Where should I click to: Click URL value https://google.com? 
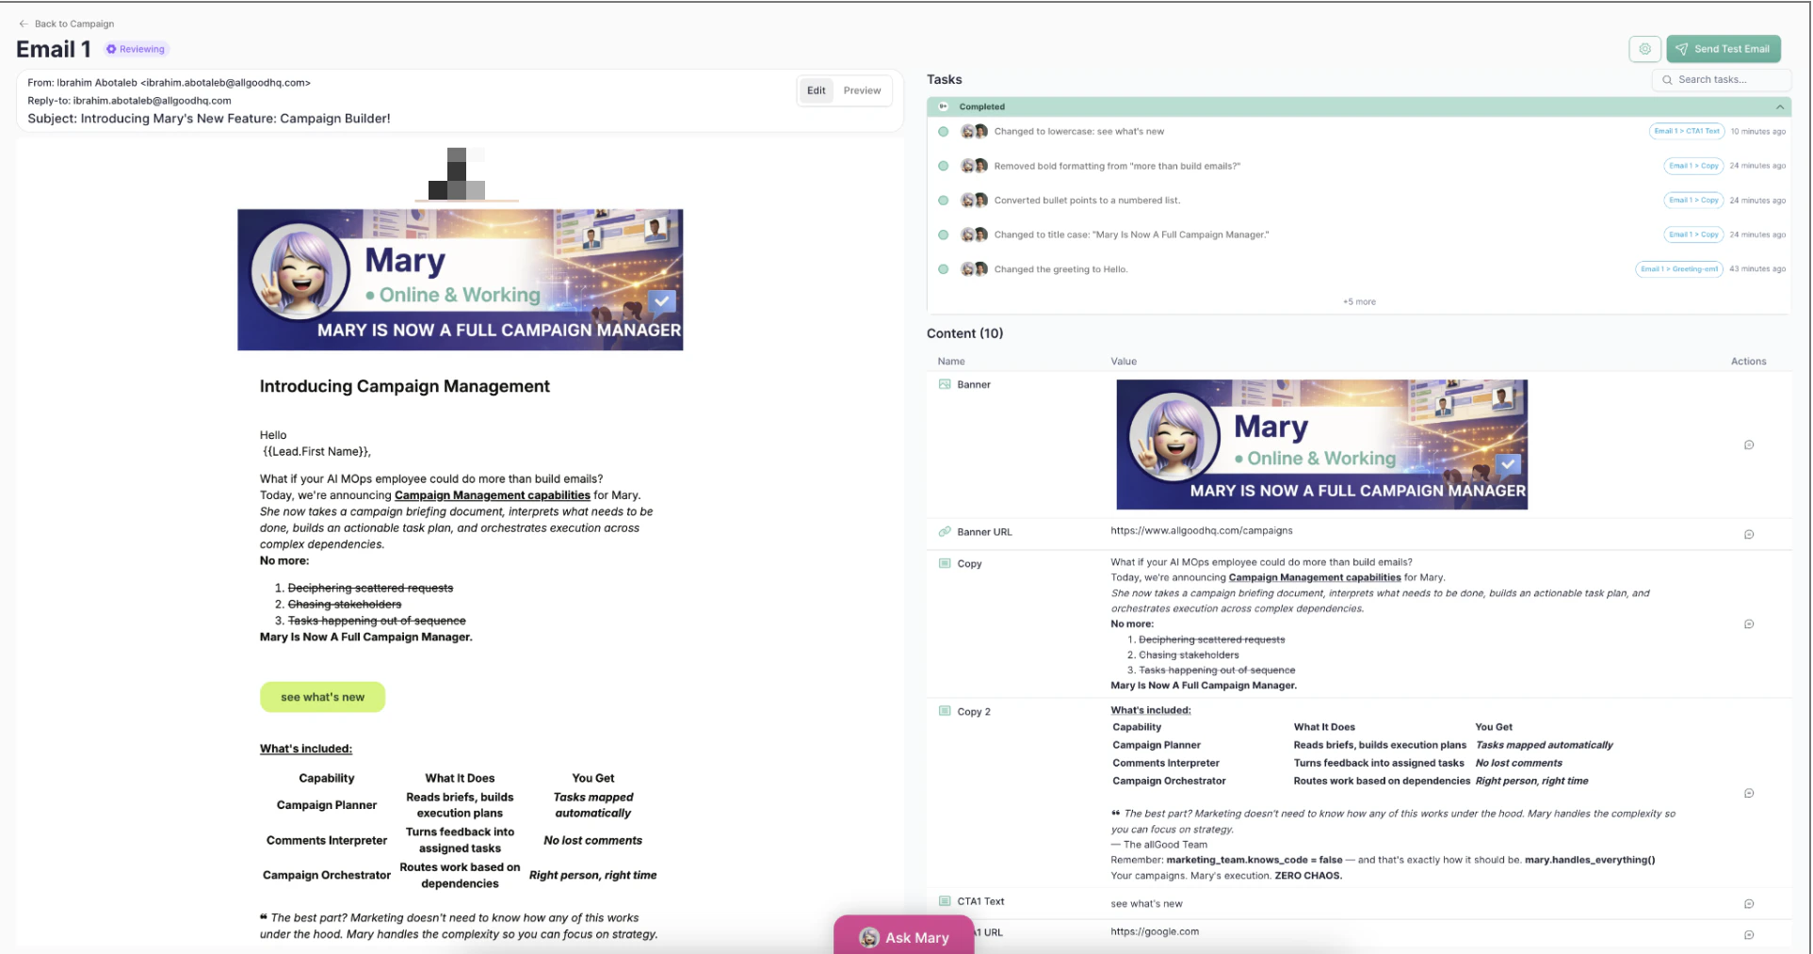(x=1155, y=931)
